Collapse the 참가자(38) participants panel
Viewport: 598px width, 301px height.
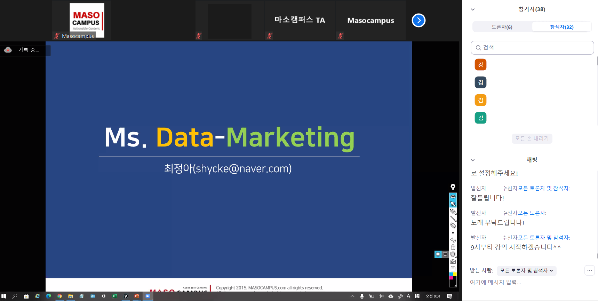(473, 9)
